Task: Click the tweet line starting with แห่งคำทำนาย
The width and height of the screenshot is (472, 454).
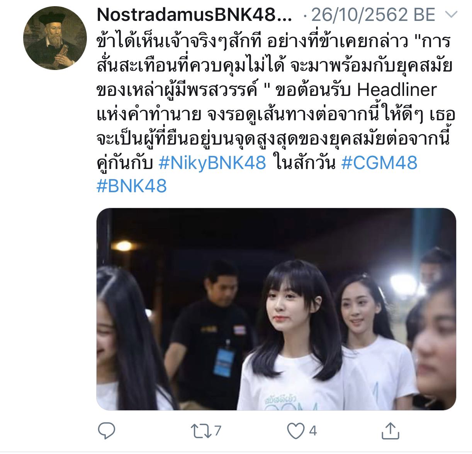Action: click(x=276, y=114)
